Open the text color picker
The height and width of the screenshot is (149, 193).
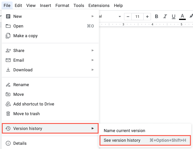pos(182,17)
